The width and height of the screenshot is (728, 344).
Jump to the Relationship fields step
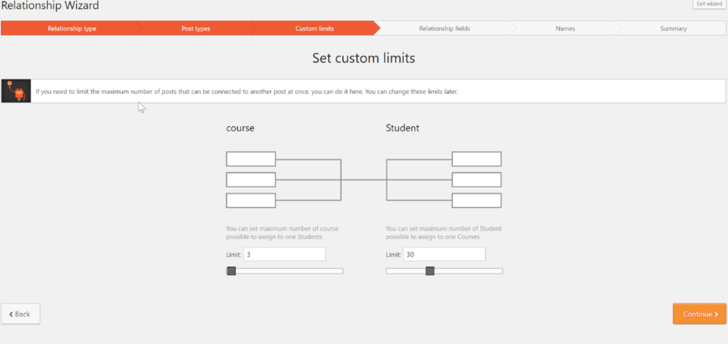coord(444,28)
